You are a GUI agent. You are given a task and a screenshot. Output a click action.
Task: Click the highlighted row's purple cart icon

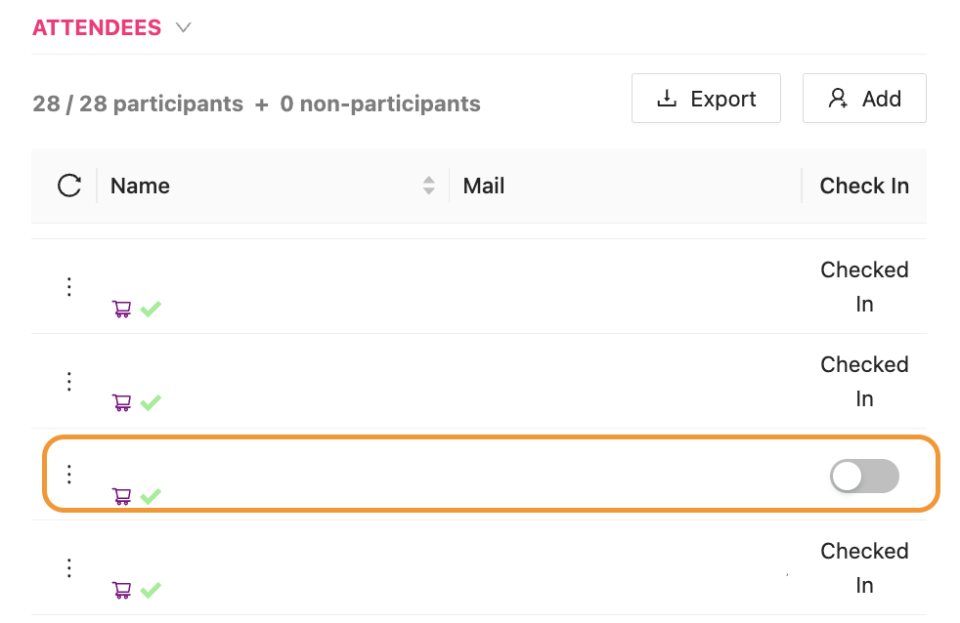(122, 496)
